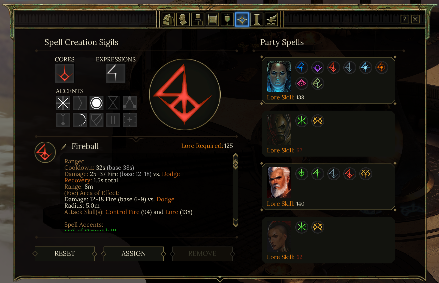Click the pencil icon to rename Fireball
The image size is (439, 283).
click(x=64, y=147)
